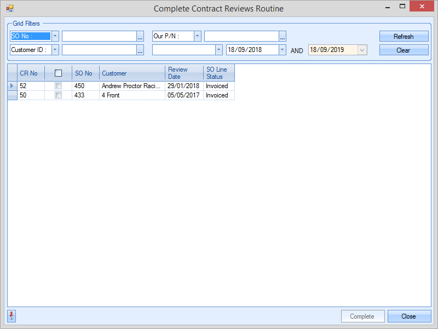Click the browse ellipsis button beside Customer ID field
The width and height of the screenshot is (438, 329).
click(140, 50)
